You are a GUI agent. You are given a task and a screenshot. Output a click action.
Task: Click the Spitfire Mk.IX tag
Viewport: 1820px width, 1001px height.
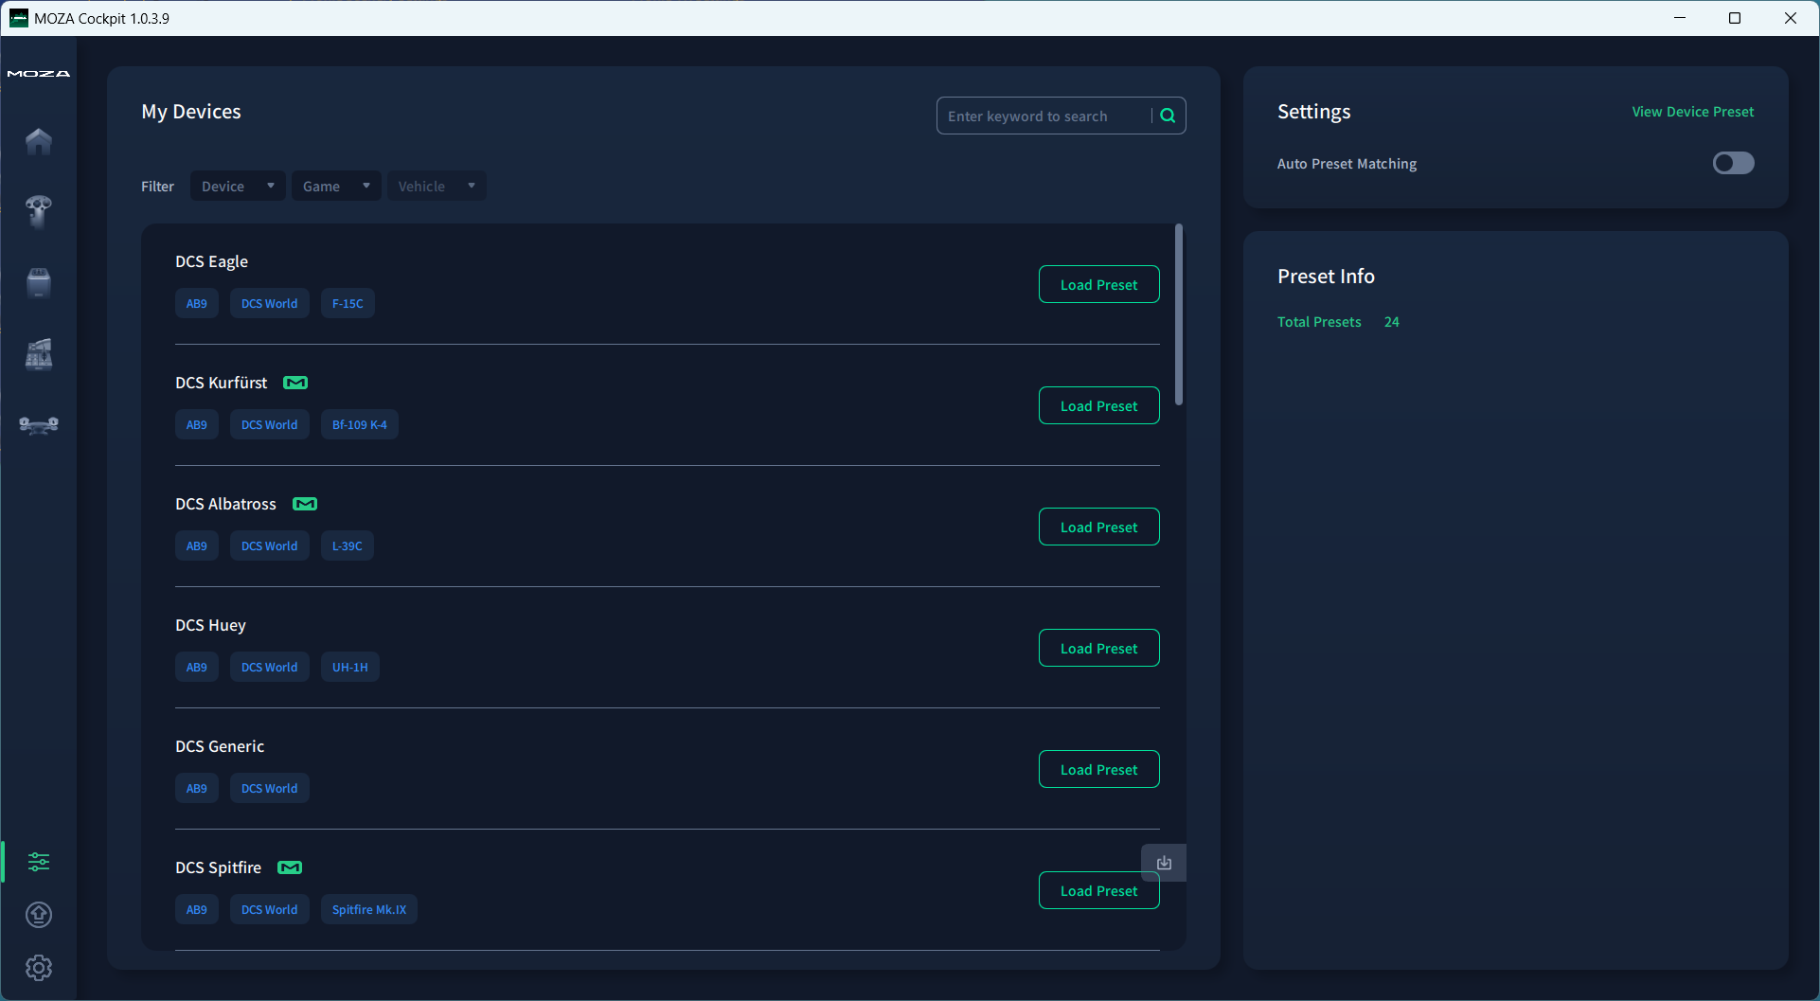(369, 909)
